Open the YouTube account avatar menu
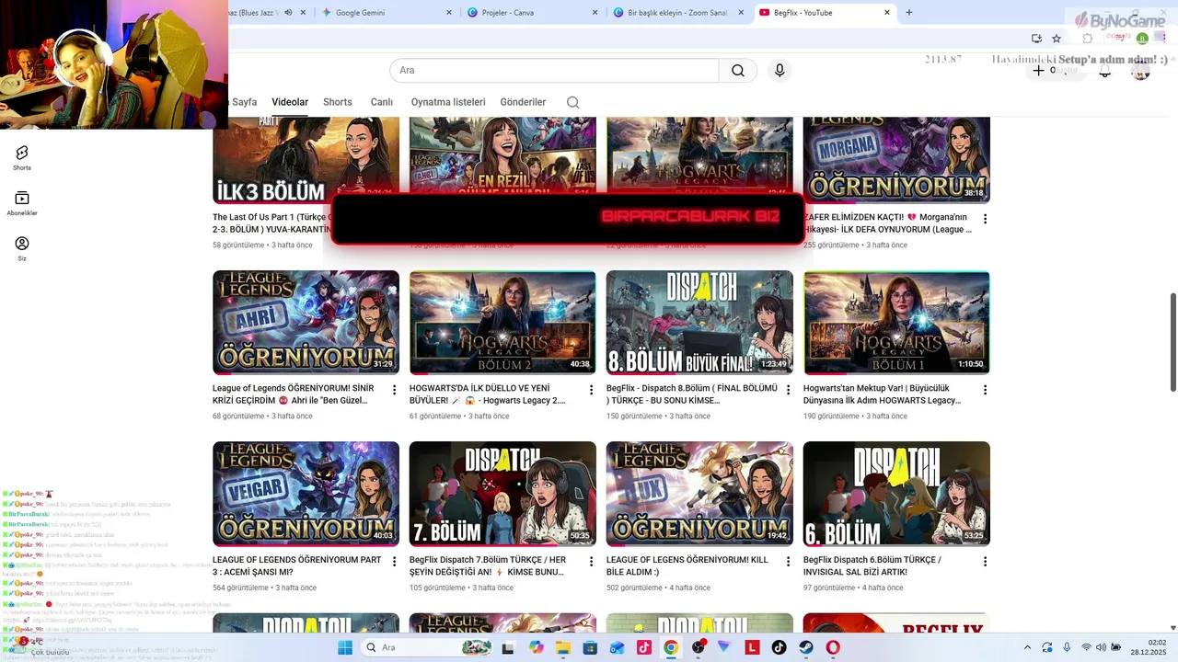The width and height of the screenshot is (1178, 662). (1140, 71)
